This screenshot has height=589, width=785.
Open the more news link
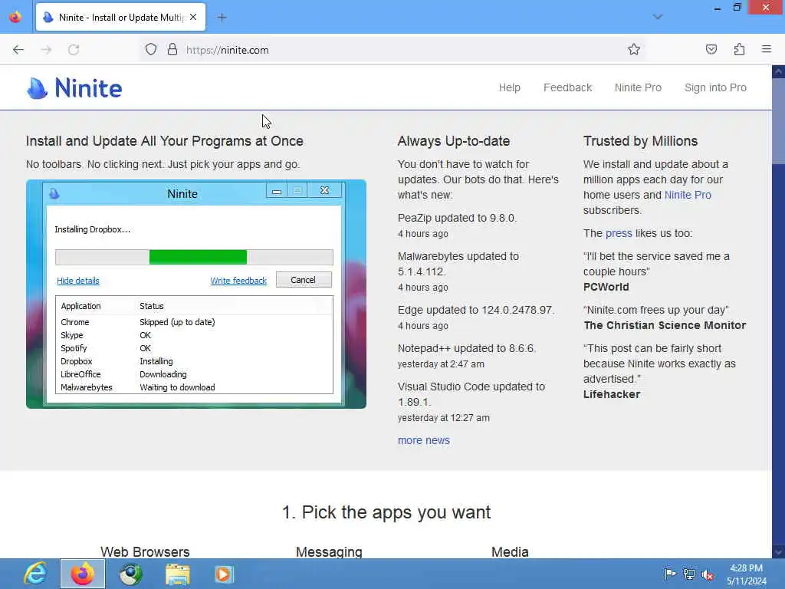pyautogui.click(x=423, y=440)
